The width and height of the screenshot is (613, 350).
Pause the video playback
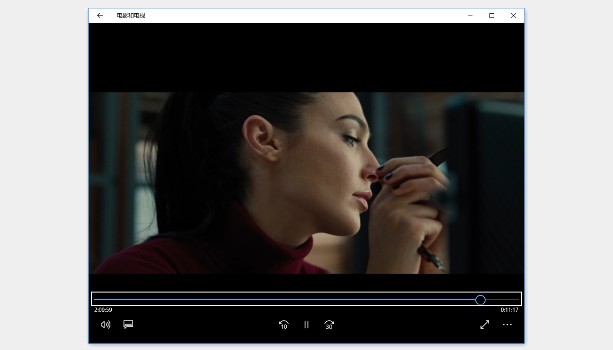pos(306,325)
